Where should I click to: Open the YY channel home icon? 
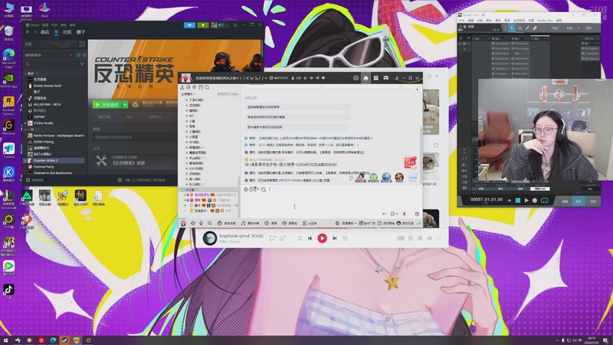pyautogui.click(x=366, y=78)
